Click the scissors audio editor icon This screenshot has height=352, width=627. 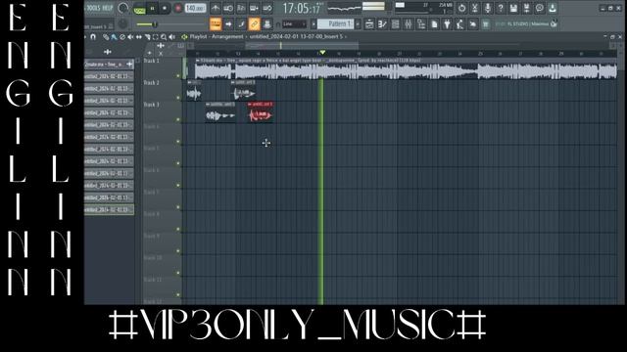point(474,8)
